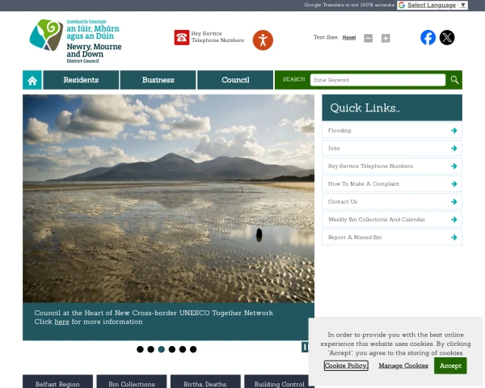485x388 pixels.
Task: Select the first carousel dot
Action: (x=140, y=349)
